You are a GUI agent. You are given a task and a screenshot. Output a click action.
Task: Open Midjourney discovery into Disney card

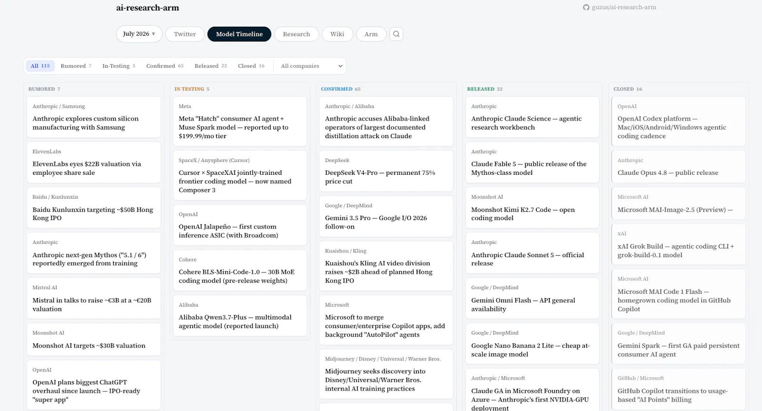click(386, 374)
